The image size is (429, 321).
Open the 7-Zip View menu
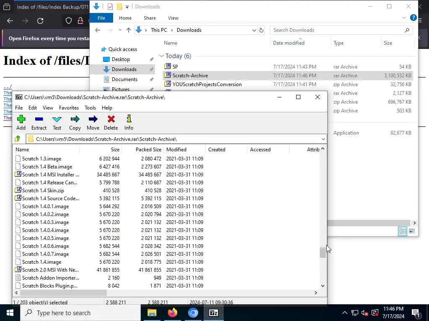click(x=48, y=108)
